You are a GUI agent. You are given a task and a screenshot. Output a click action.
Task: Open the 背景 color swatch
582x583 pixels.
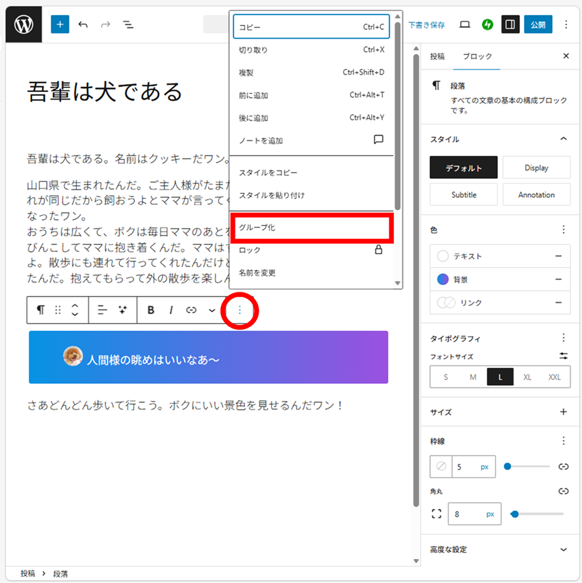pyautogui.click(x=443, y=279)
